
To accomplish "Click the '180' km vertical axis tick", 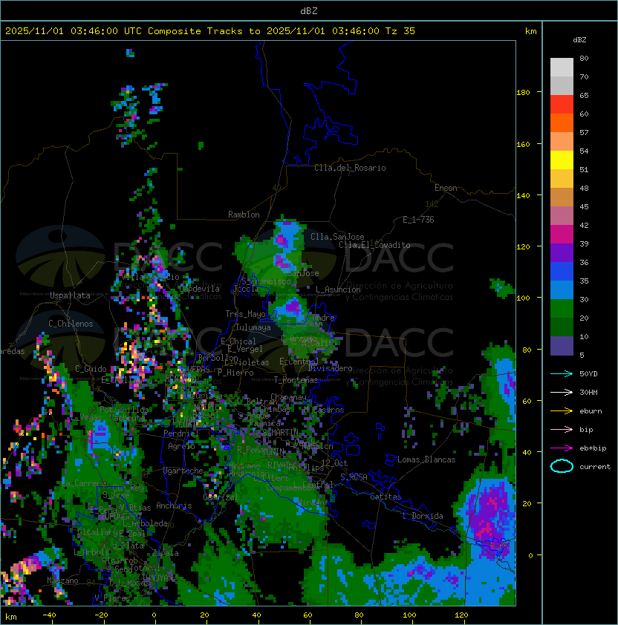I will tap(523, 93).
